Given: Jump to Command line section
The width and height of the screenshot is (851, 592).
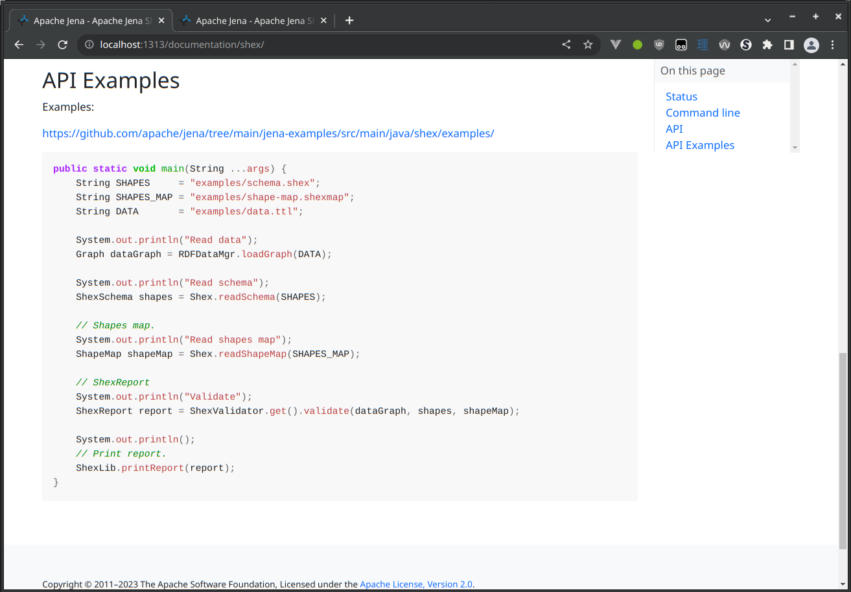Looking at the screenshot, I should [703, 113].
